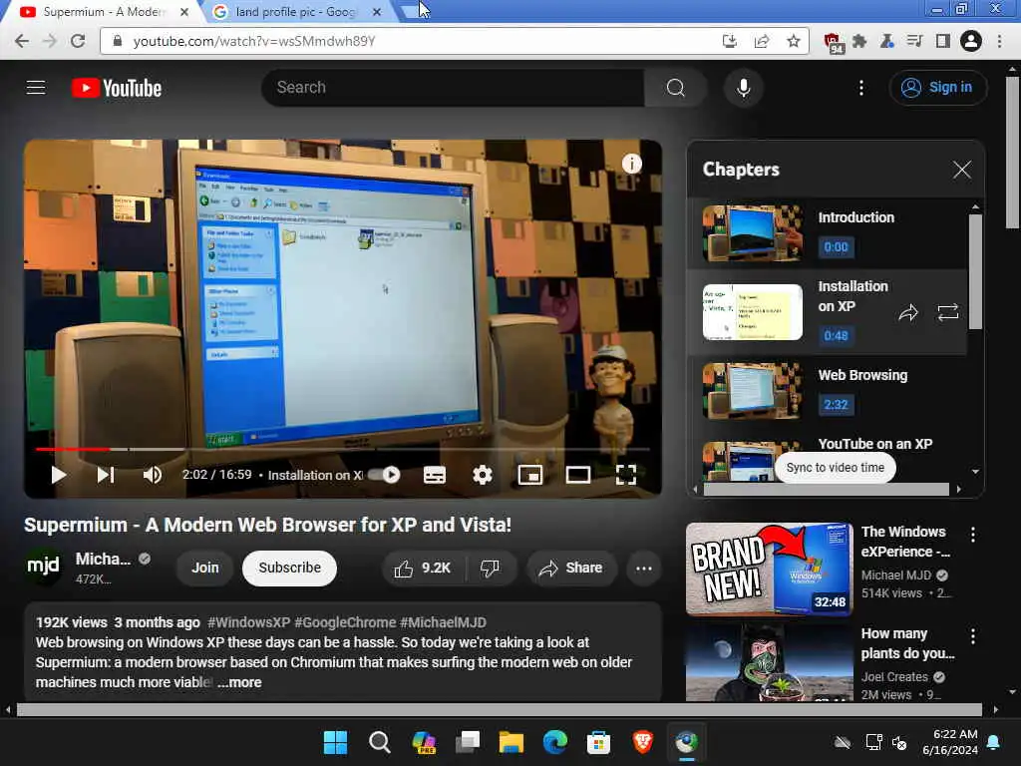This screenshot has height=766, width=1021.
Task: Play the video
Action: click(x=59, y=475)
